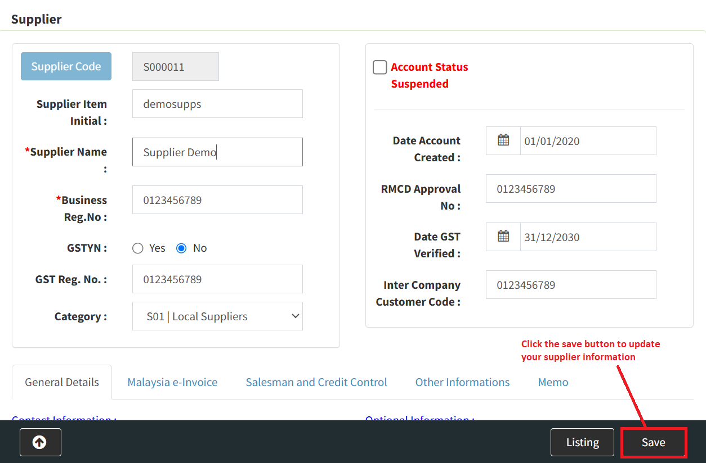Select the GSTYN Yes radio button

click(138, 248)
